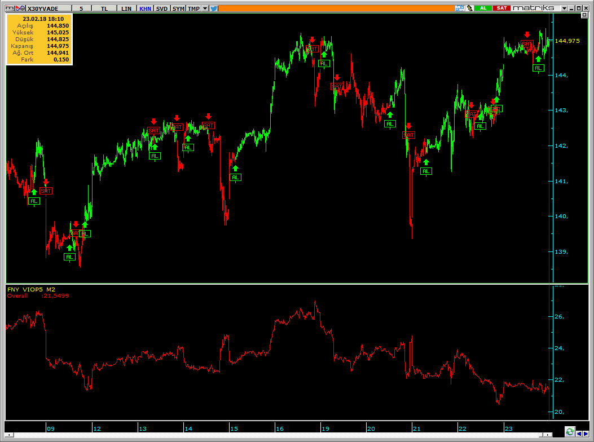Viewport: 594px width, 442px height.
Task: Open the dropdown arrow next to matriks logo
Action: pyautogui.click(x=565, y=8)
